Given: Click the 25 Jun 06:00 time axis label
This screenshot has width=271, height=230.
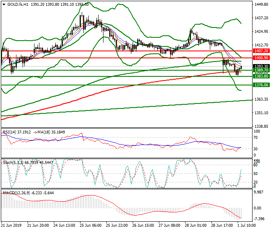Looking at the screenshot, I should click(x=91, y=225).
